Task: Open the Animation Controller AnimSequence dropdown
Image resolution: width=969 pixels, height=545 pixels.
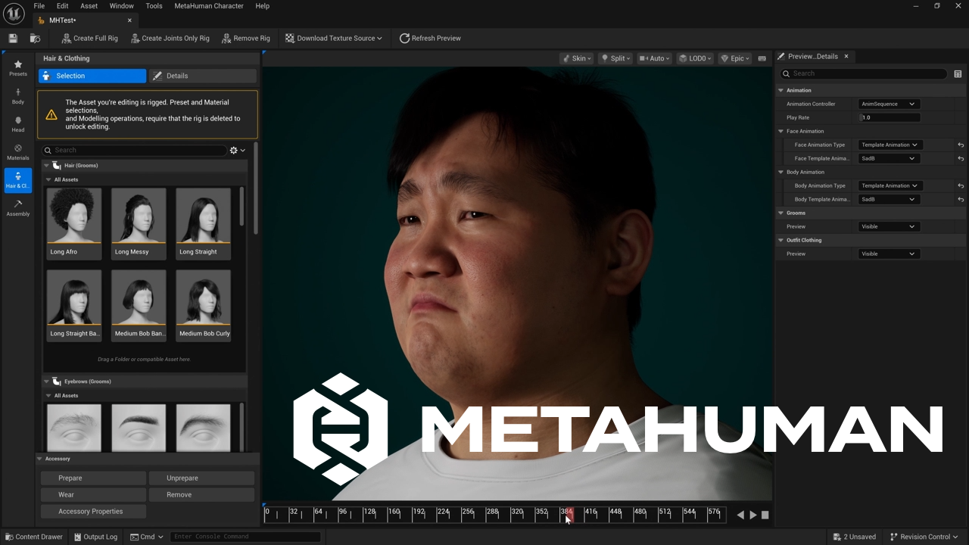Action: pyautogui.click(x=889, y=104)
